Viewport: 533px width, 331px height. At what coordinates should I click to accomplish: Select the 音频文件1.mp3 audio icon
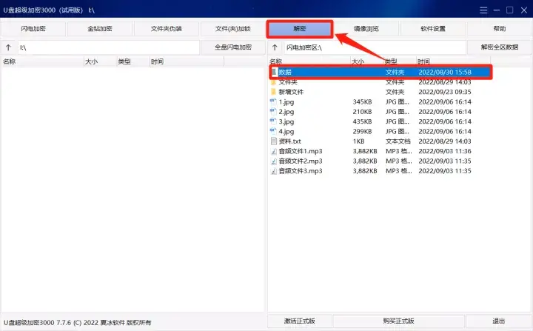274,151
